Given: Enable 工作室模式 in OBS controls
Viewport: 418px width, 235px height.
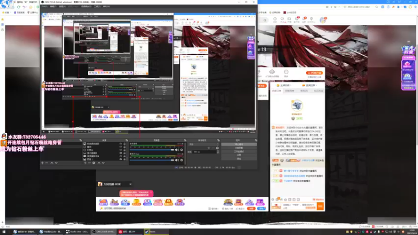Looking at the screenshot, I should [x=239, y=151].
